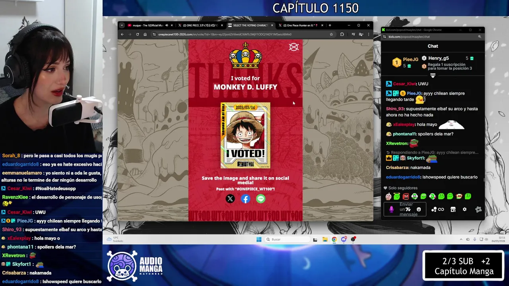Share the vote on LINE
This screenshot has width=509, height=286.
(x=260, y=199)
